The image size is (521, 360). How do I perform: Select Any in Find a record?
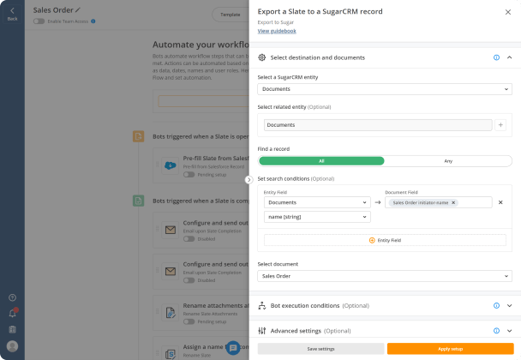click(448, 161)
